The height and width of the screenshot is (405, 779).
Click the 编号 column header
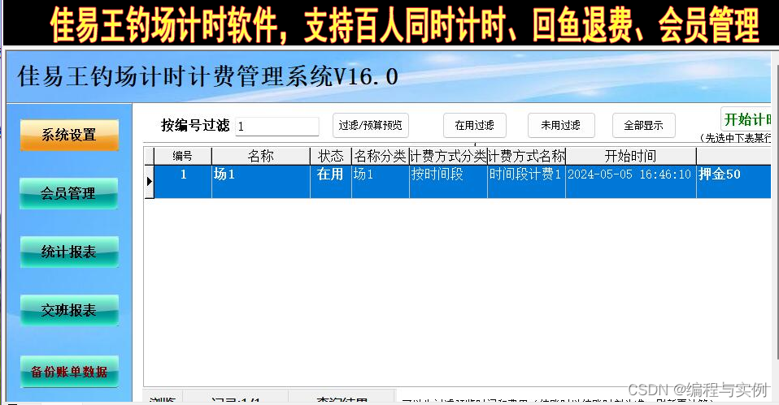tap(183, 156)
